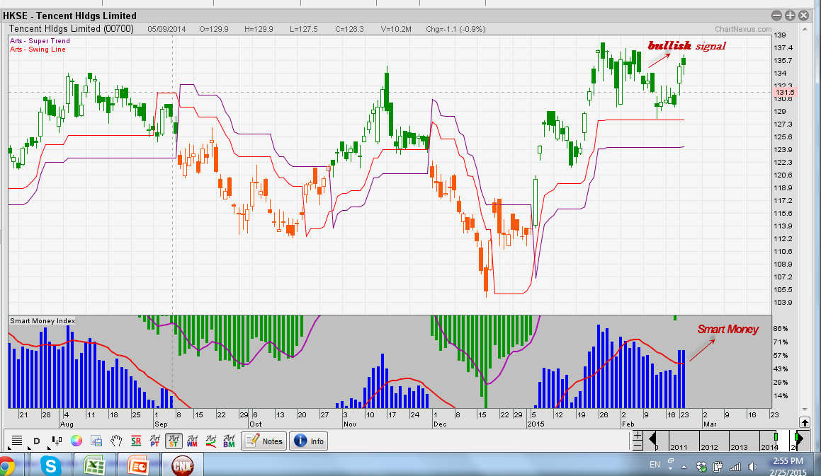This screenshot has height=476, width=821.
Task: Click the HKSE - Tencent Hldgs Limited header
Action: tap(69, 16)
